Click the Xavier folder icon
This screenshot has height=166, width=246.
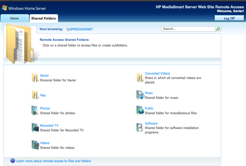[35, 78]
